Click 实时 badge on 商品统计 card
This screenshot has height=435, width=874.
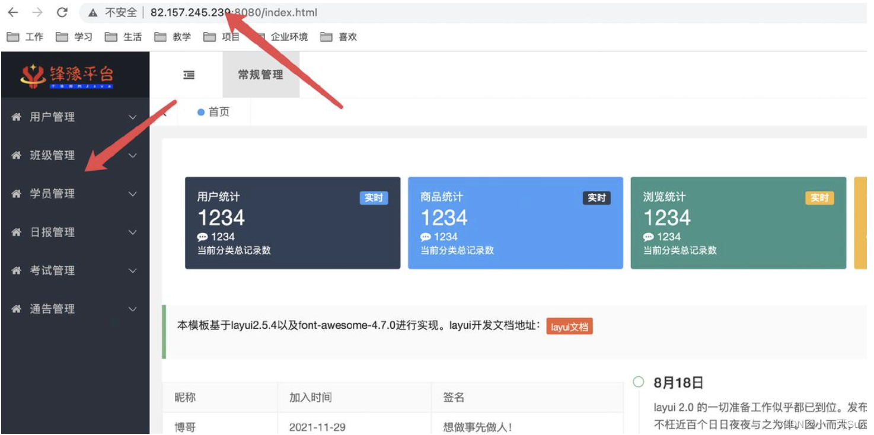click(x=597, y=198)
